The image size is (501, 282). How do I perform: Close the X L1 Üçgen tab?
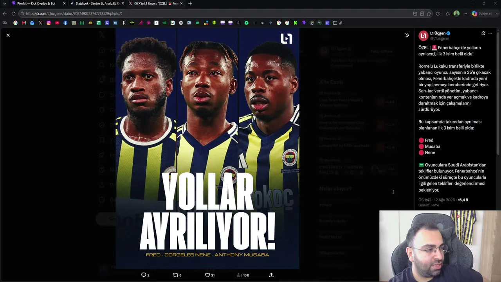tap(181, 4)
